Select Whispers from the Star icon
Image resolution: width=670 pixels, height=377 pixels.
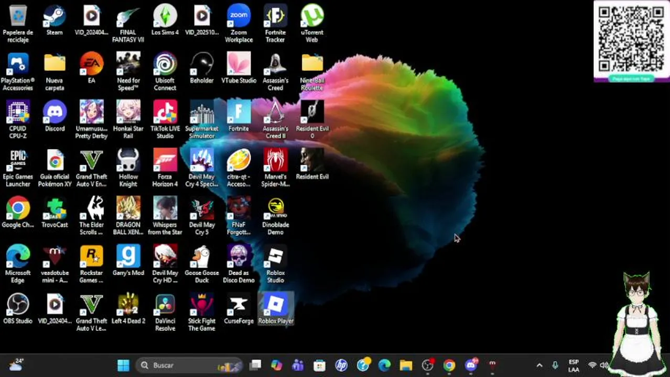pos(165,217)
